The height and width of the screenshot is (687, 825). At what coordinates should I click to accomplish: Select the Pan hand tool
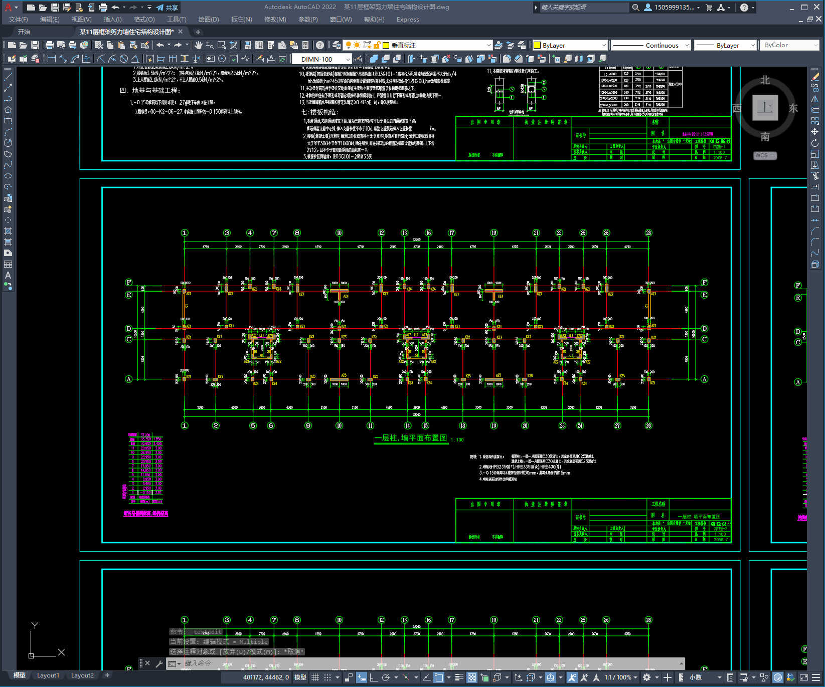pos(199,45)
